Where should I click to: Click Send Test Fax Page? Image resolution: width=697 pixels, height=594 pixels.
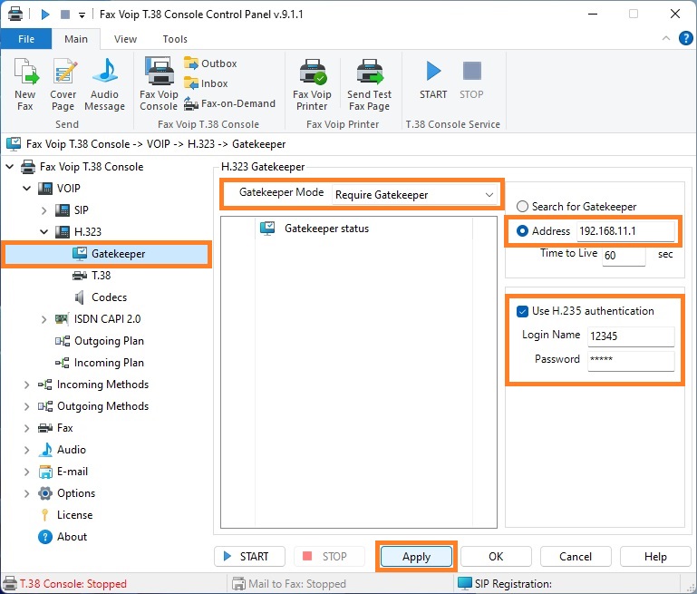pyautogui.click(x=370, y=84)
